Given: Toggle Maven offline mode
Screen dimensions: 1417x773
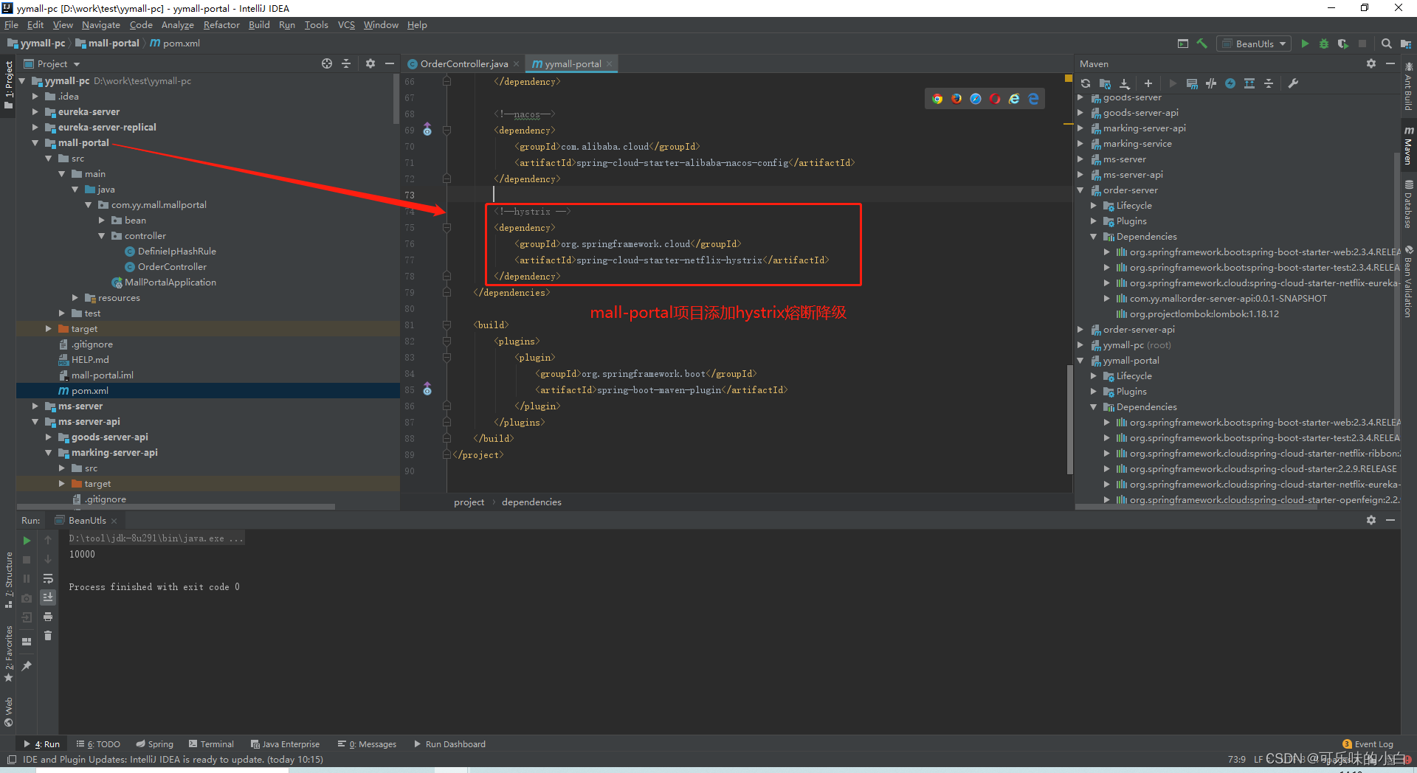Looking at the screenshot, I should 1211,83.
